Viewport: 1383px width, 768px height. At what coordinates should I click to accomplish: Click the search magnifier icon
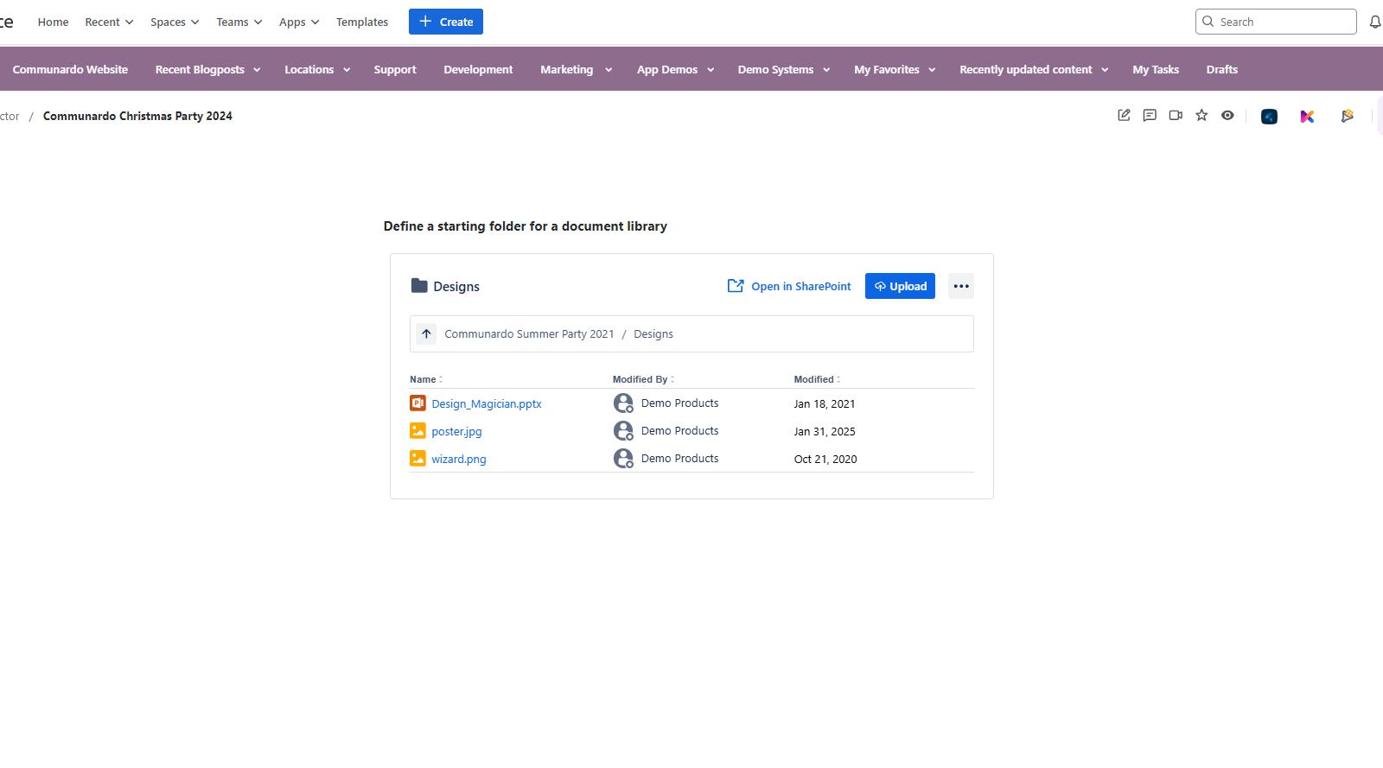(x=1208, y=22)
